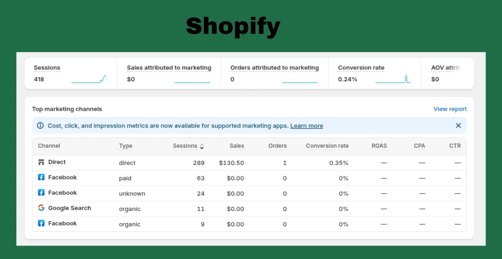
Task: Click the Conversion rate column header
Action: tap(327, 146)
